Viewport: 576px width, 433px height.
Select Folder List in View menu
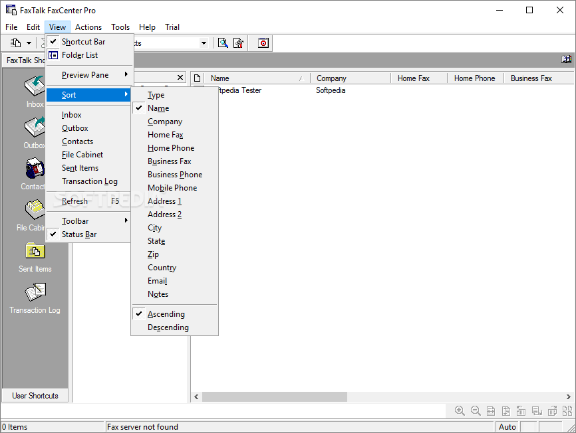88,55
